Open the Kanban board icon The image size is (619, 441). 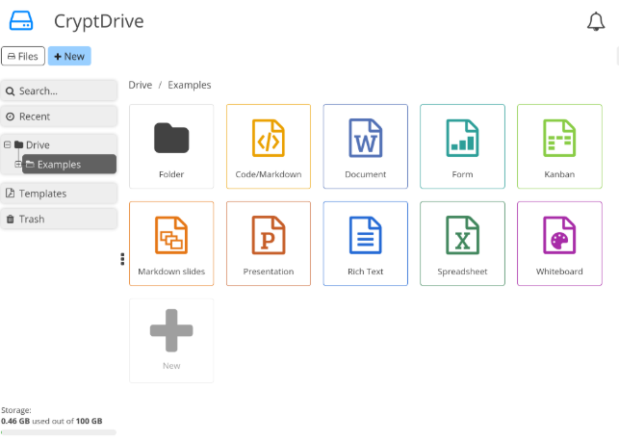point(558,139)
